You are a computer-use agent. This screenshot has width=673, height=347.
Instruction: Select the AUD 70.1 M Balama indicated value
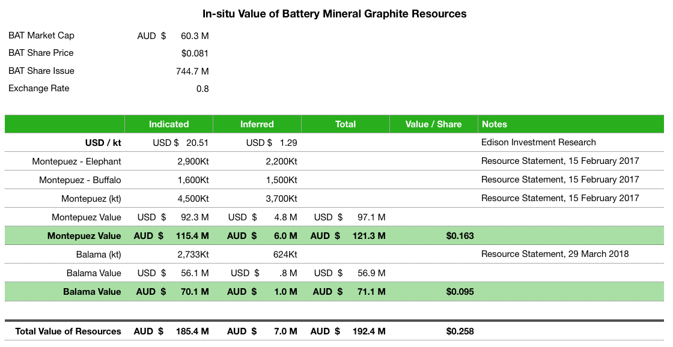click(x=172, y=292)
